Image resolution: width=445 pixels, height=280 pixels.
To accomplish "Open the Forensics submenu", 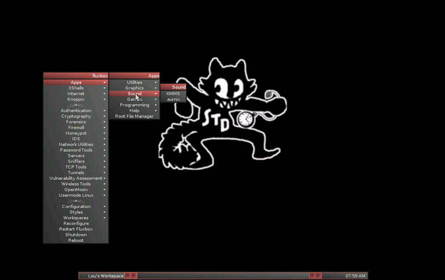I will [x=76, y=122].
